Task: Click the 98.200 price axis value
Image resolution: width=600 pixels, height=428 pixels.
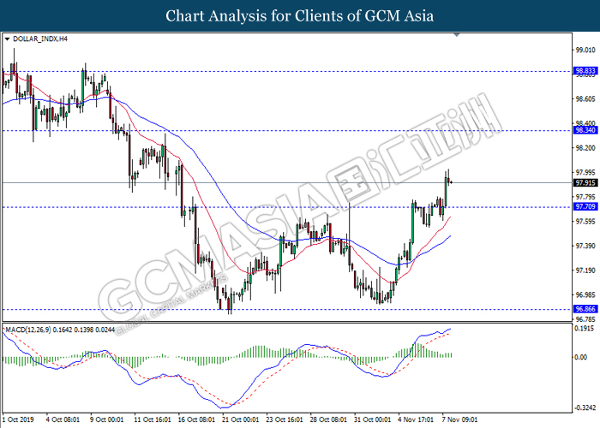Action: (585, 148)
